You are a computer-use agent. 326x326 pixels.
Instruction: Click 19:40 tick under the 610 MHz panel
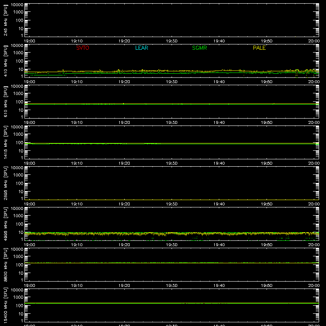(219, 123)
